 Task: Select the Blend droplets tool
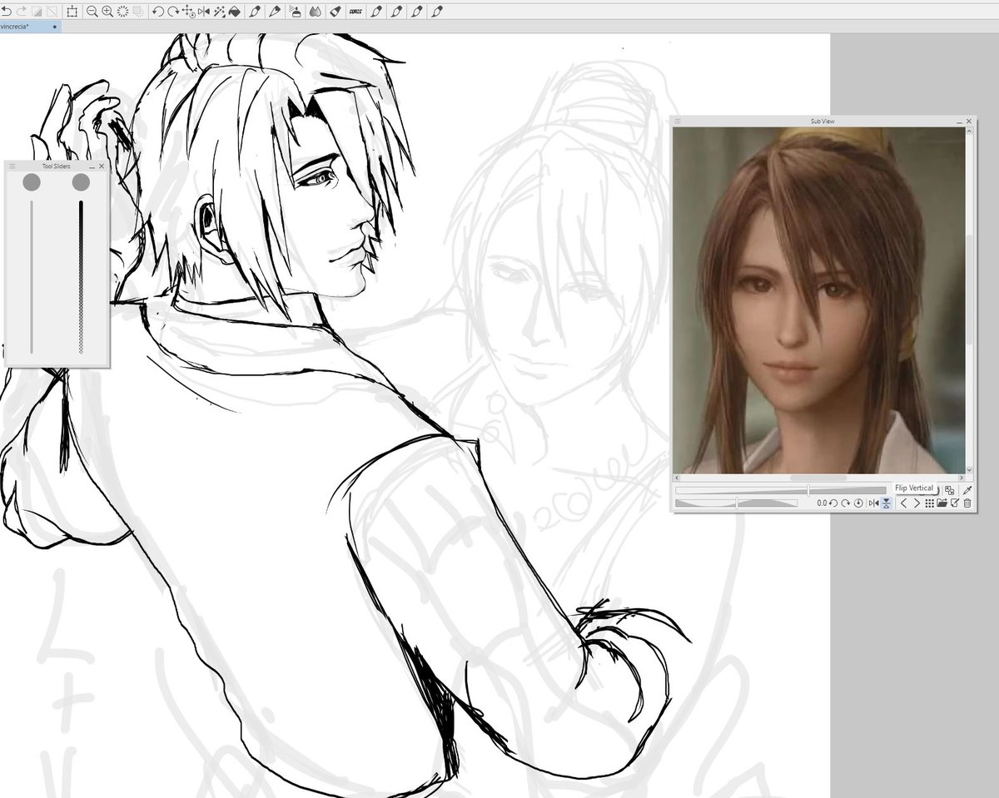(x=316, y=12)
